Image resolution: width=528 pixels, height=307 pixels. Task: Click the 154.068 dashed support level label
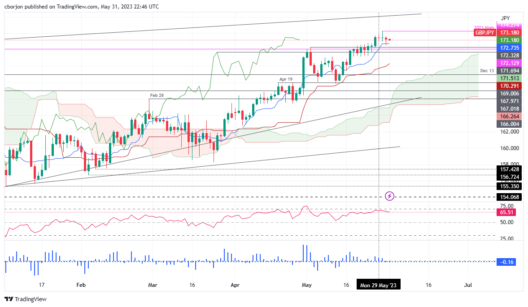(x=510, y=197)
